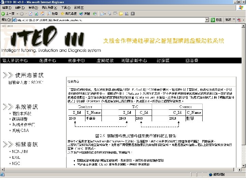Expand the 連結 links chevron
The image size is (246, 184).
tap(234, 19)
